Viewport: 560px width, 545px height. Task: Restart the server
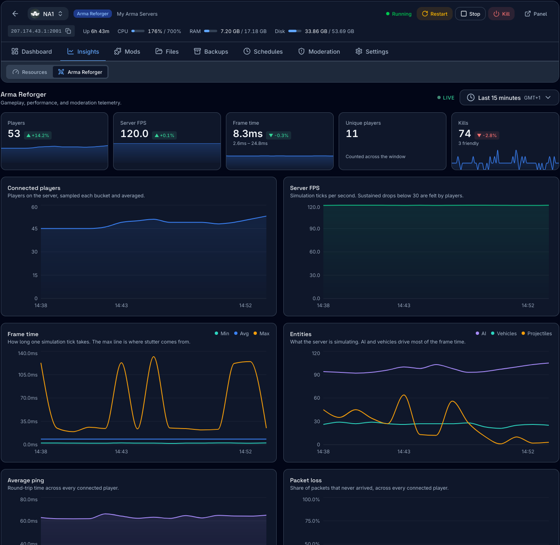click(x=434, y=14)
